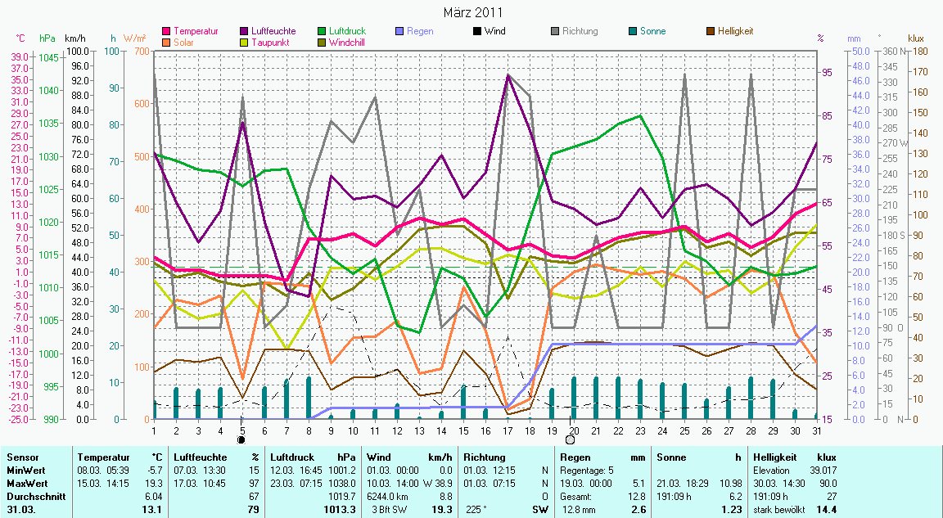
Task: Click the blue Regen legend swatch
Action: click(x=399, y=31)
